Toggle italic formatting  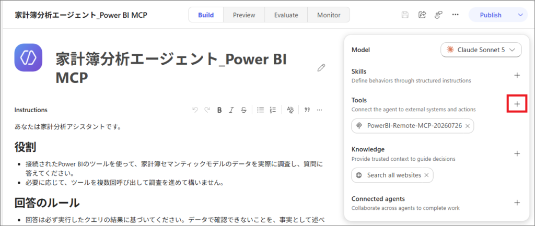coord(231,110)
